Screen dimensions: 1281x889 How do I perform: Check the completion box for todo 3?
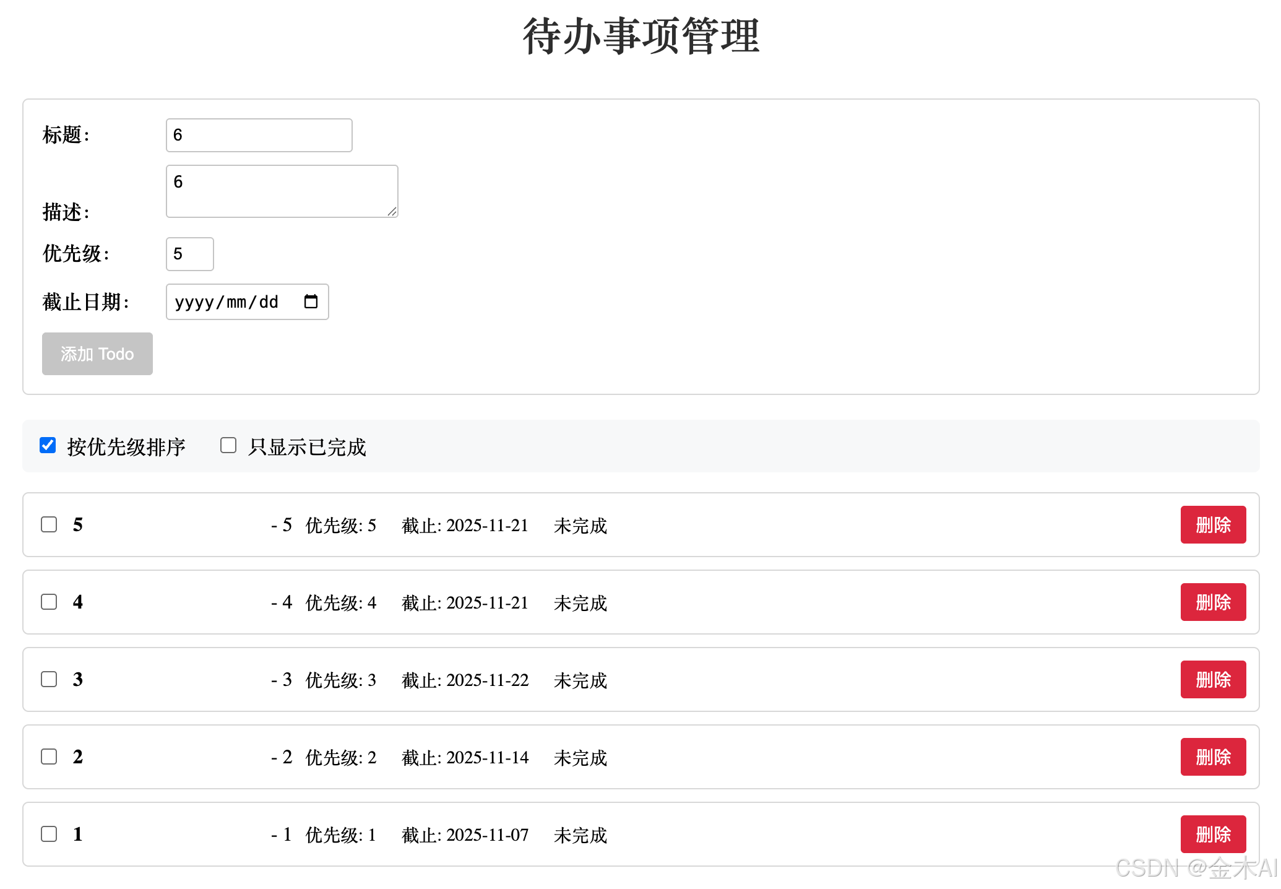49,679
